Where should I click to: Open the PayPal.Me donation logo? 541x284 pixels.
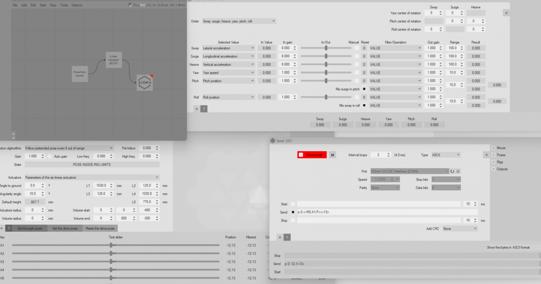(x=139, y=5)
